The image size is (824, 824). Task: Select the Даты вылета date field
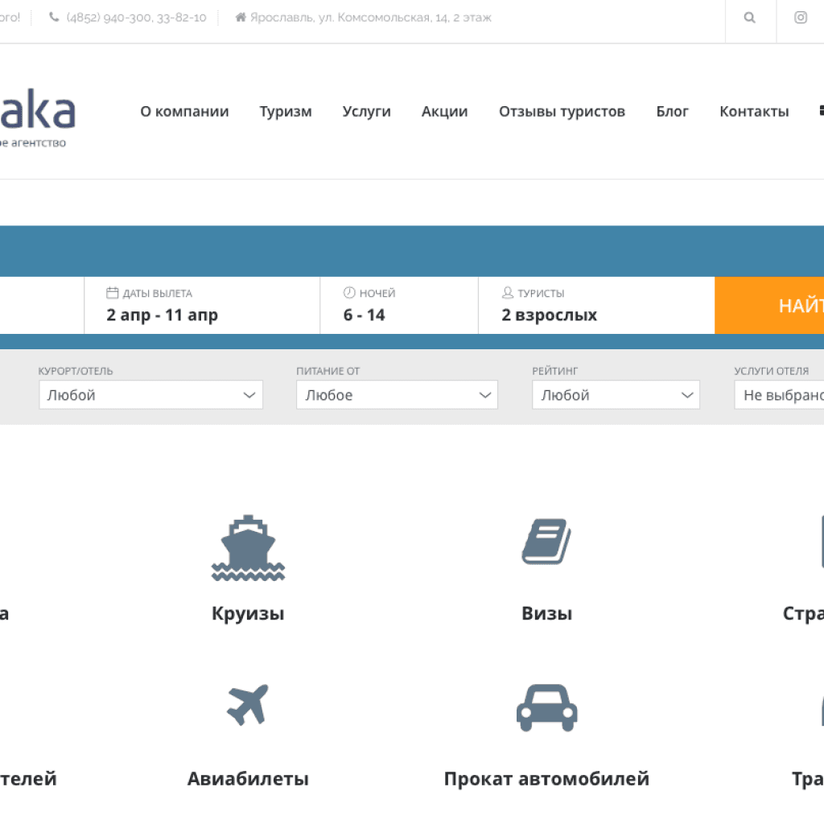click(x=201, y=306)
